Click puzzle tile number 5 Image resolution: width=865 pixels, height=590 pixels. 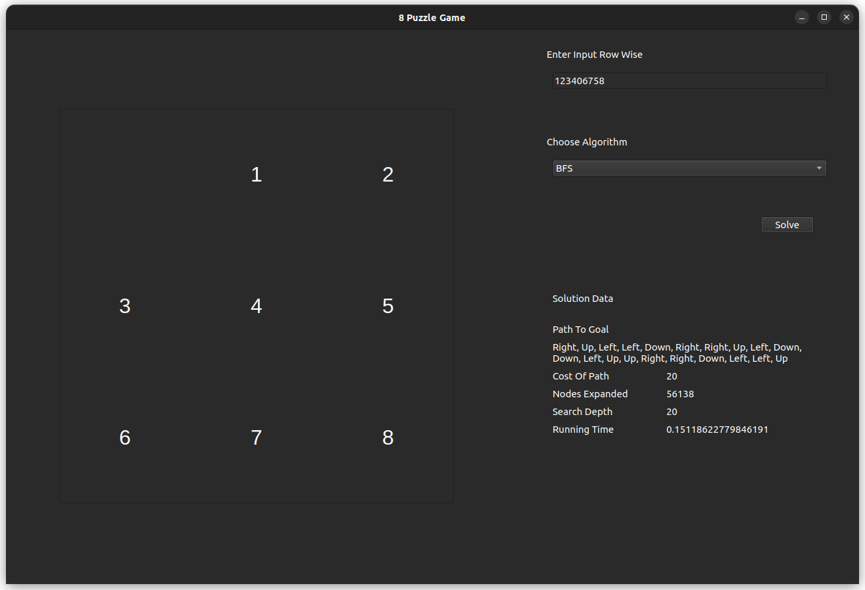click(x=388, y=306)
